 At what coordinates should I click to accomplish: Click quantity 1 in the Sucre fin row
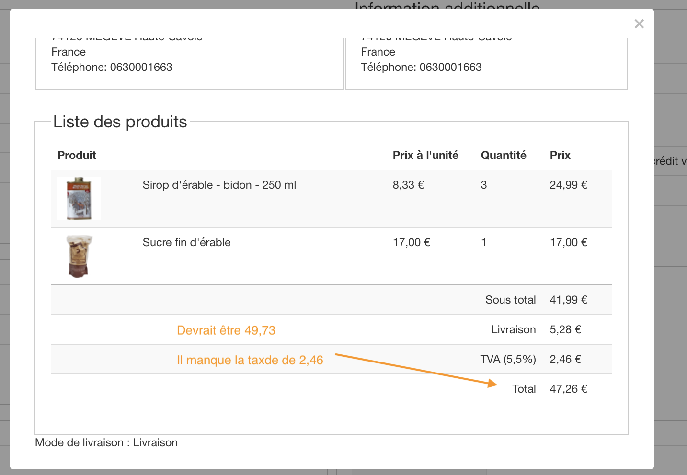(484, 243)
